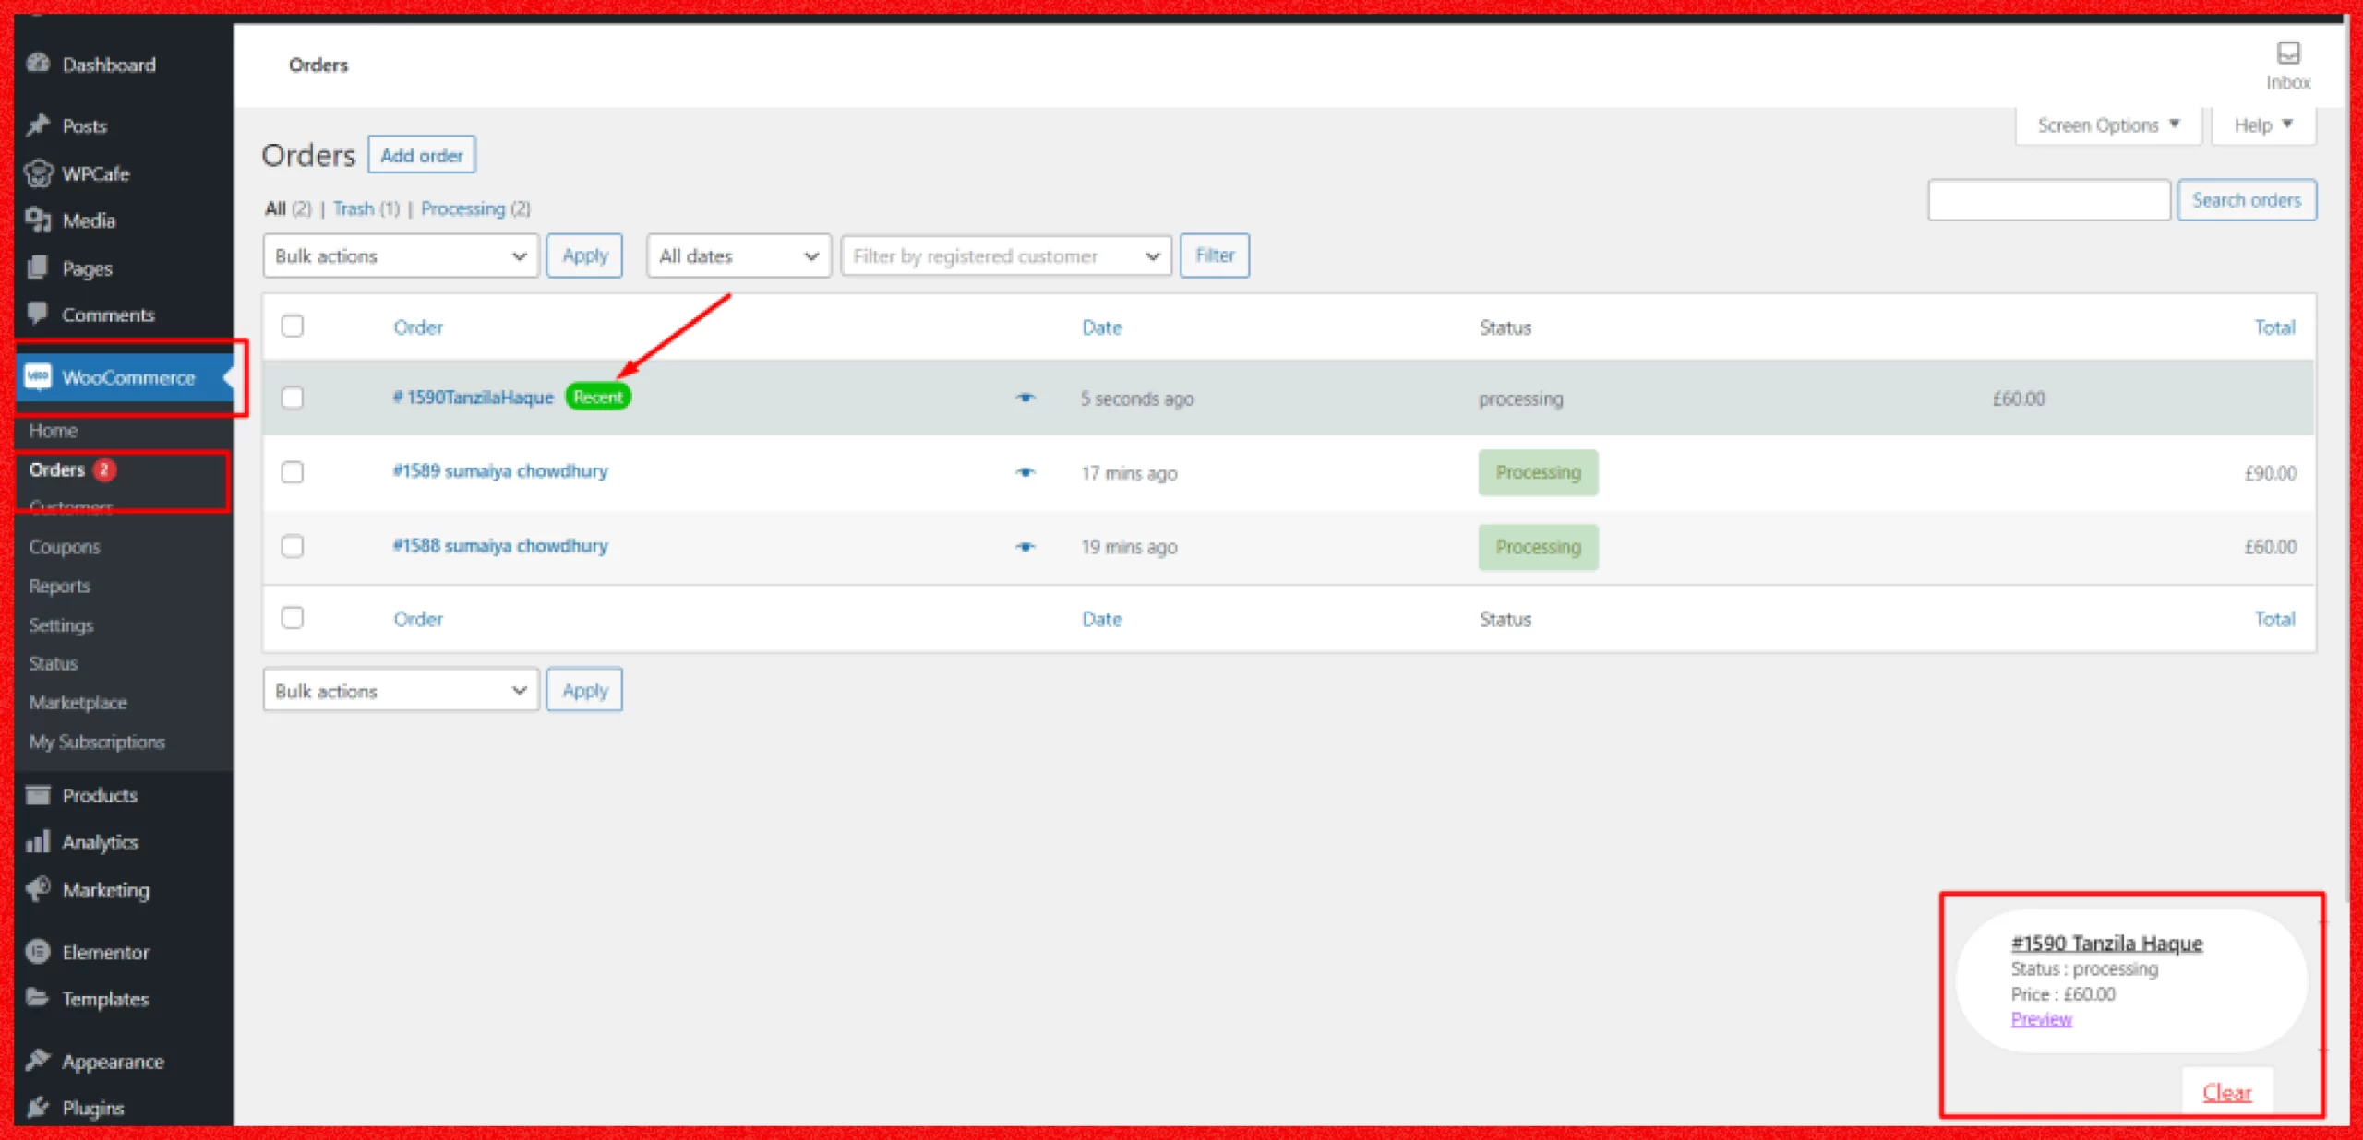
Task: Click the top Apply button
Action: tap(584, 255)
